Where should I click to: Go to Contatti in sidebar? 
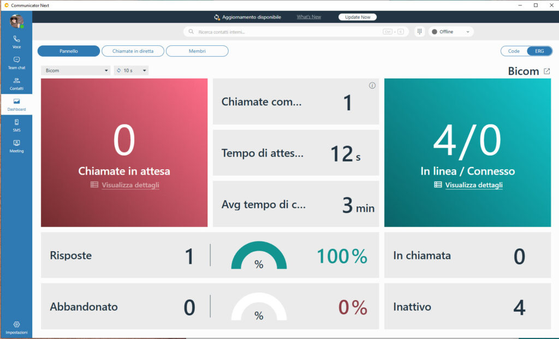[x=16, y=84]
